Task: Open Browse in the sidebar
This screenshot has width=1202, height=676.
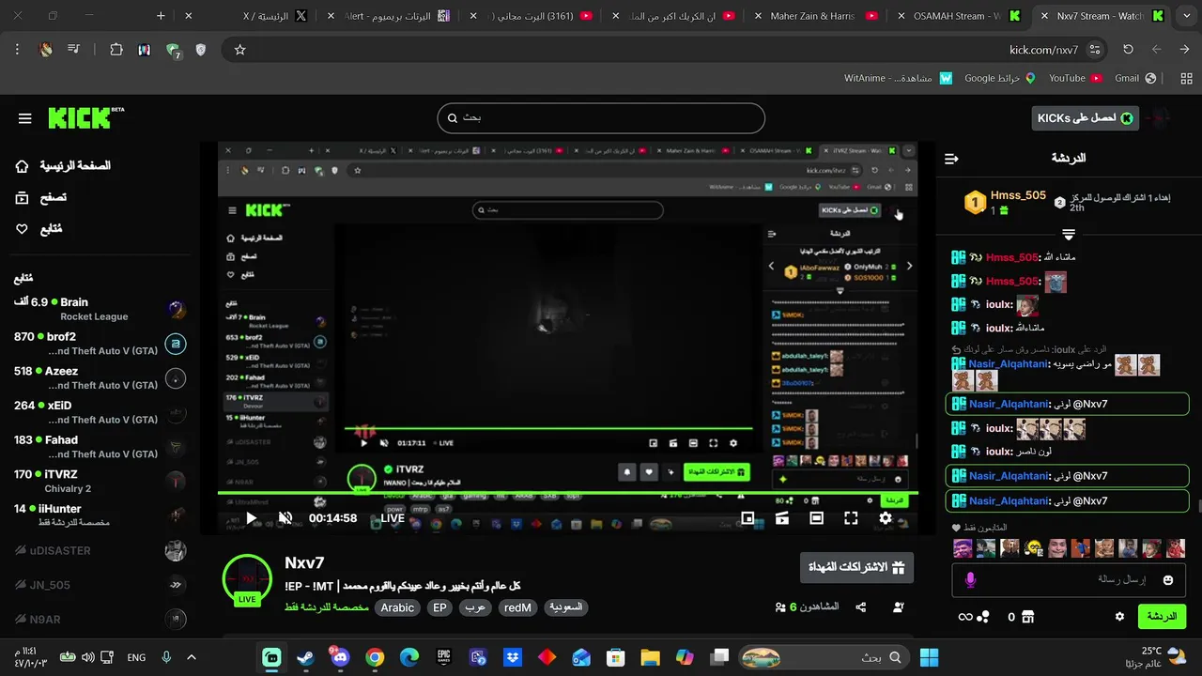Action: coord(41,198)
